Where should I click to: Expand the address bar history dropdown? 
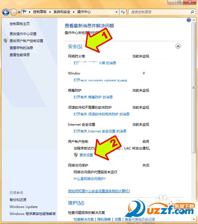[116, 12]
